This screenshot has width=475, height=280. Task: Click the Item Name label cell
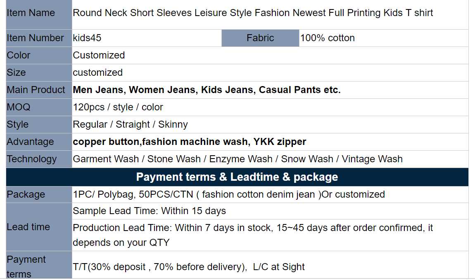pos(31,13)
